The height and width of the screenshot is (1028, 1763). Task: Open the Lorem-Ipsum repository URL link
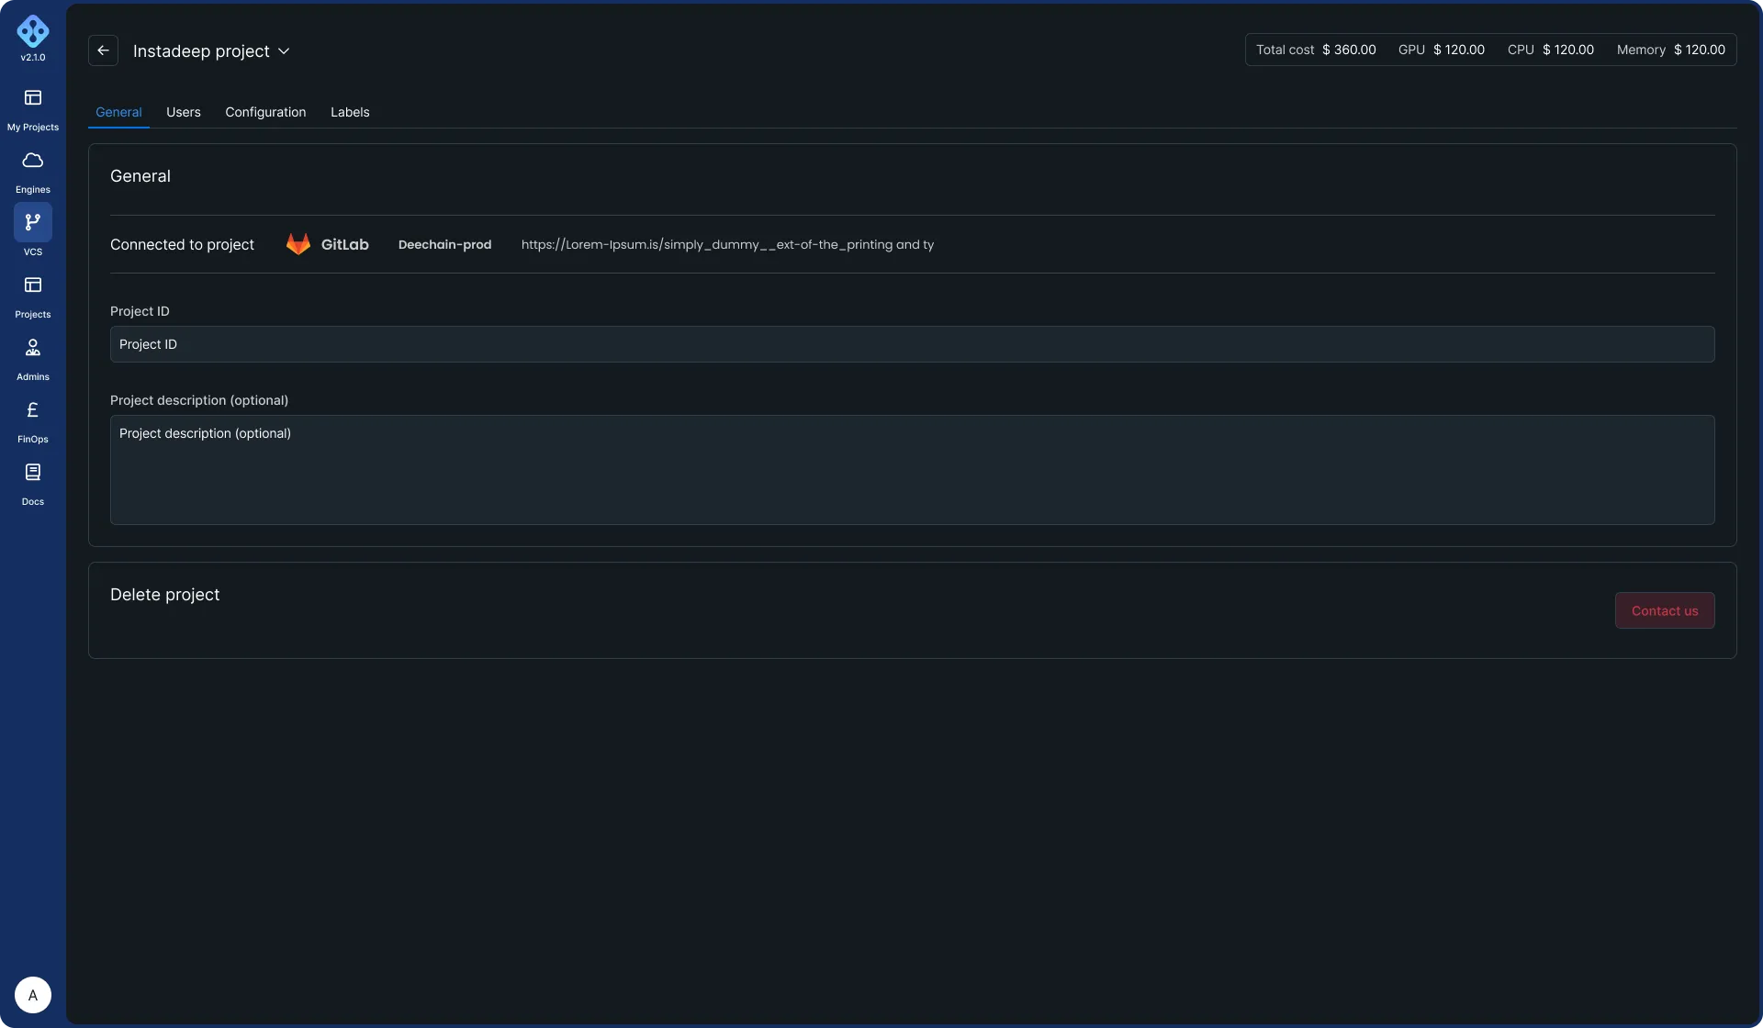coord(727,245)
